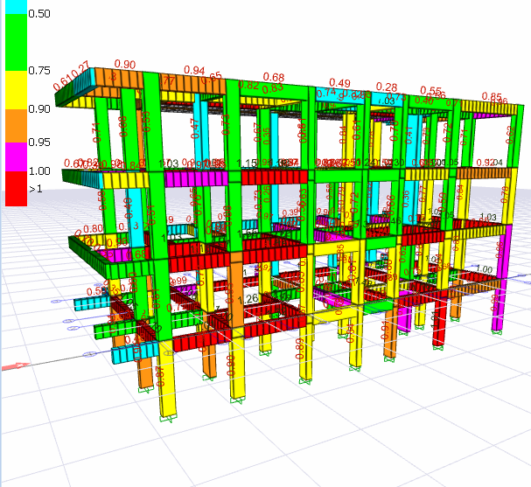Screen dimensions: 531x487
Task: Click the 0.53 ratio on the green top-storey column
Action: (146, 122)
